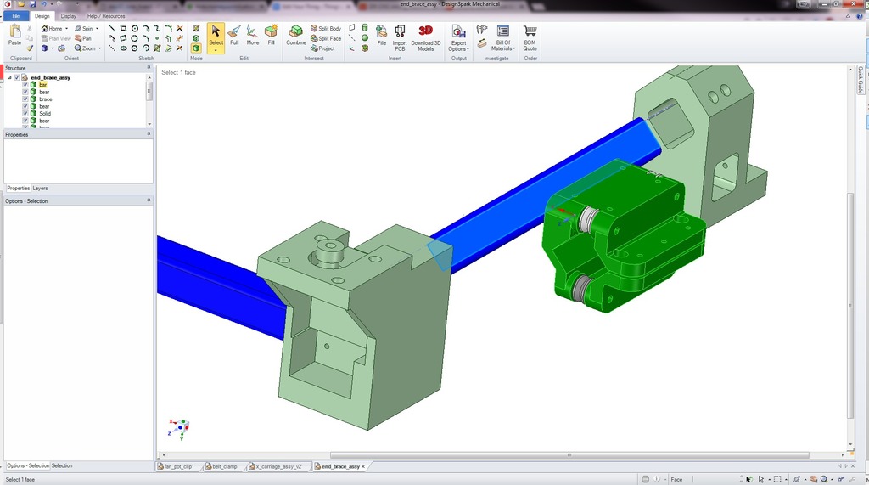Switch to the Display ribbon tab
The width and height of the screenshot is (869, 485).
click(69, 16)
